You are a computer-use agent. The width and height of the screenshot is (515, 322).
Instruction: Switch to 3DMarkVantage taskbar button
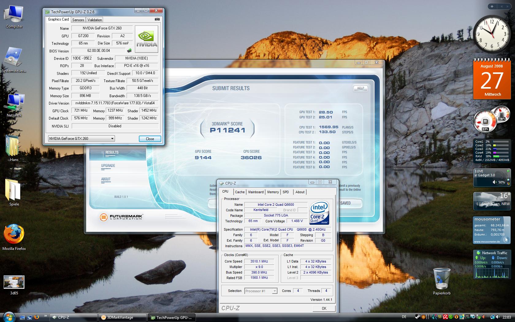pos(123,317)
